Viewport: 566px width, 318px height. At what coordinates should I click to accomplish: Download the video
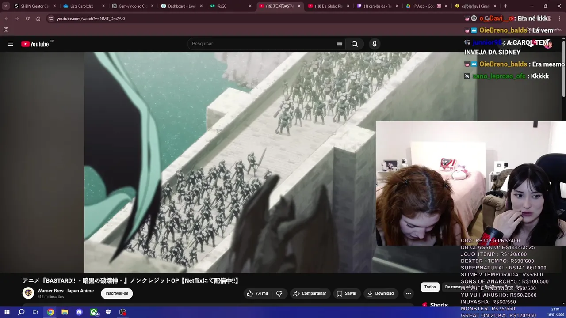pos(380,293)
